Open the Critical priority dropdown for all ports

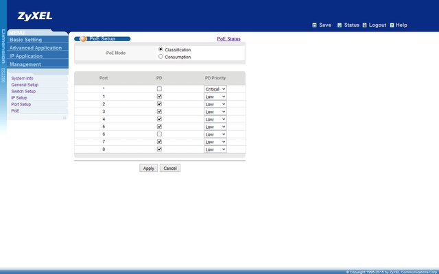point(215,89)
